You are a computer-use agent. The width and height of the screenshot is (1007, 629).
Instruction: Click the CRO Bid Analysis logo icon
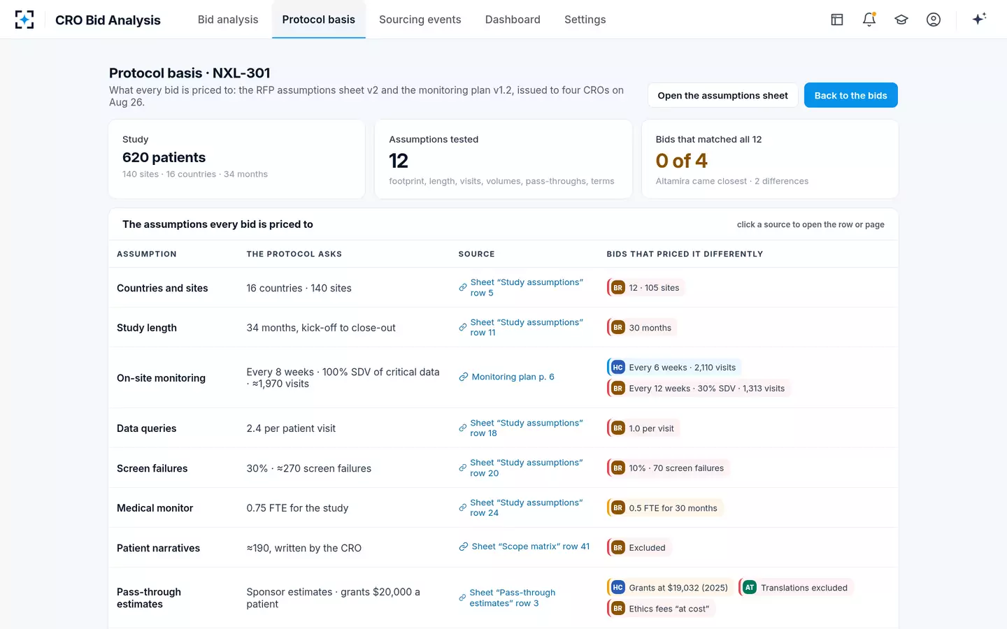pyautogui.click(x=24, y=20)
